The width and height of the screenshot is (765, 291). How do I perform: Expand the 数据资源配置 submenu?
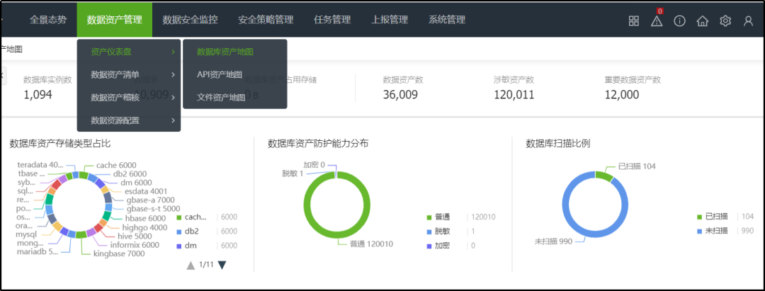click(x=129, y=120)
